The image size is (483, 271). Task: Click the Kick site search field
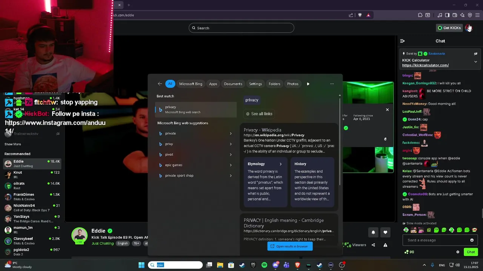coord(241,28)
